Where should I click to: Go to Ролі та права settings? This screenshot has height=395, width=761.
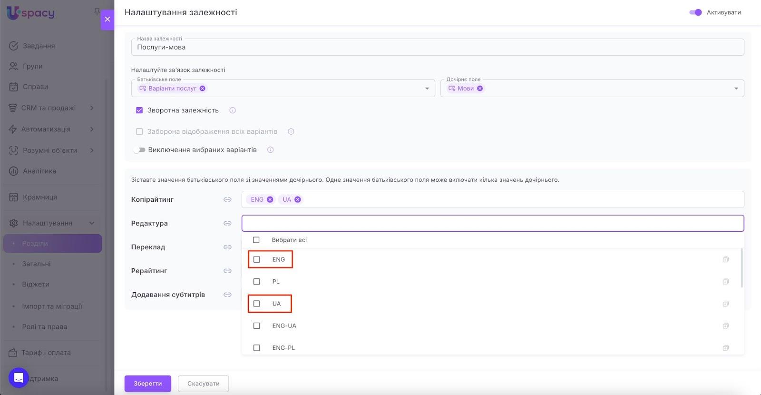tap(44, 327)
